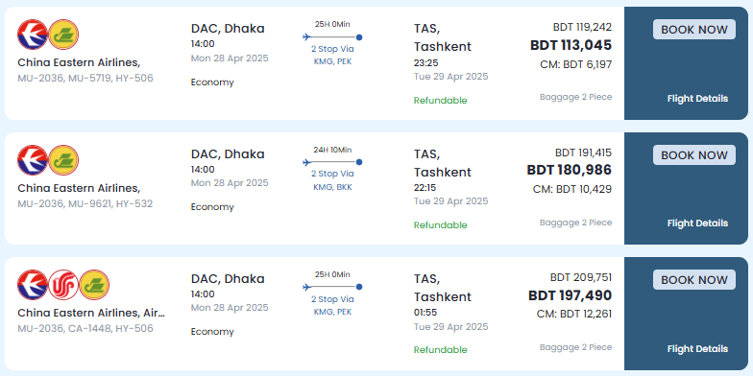
Task: Click 2 Stop Via KMG, BKK text
Action: (x=332, y=180)
